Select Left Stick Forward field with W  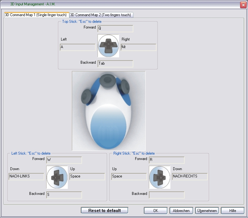click(x=64, y=160)
